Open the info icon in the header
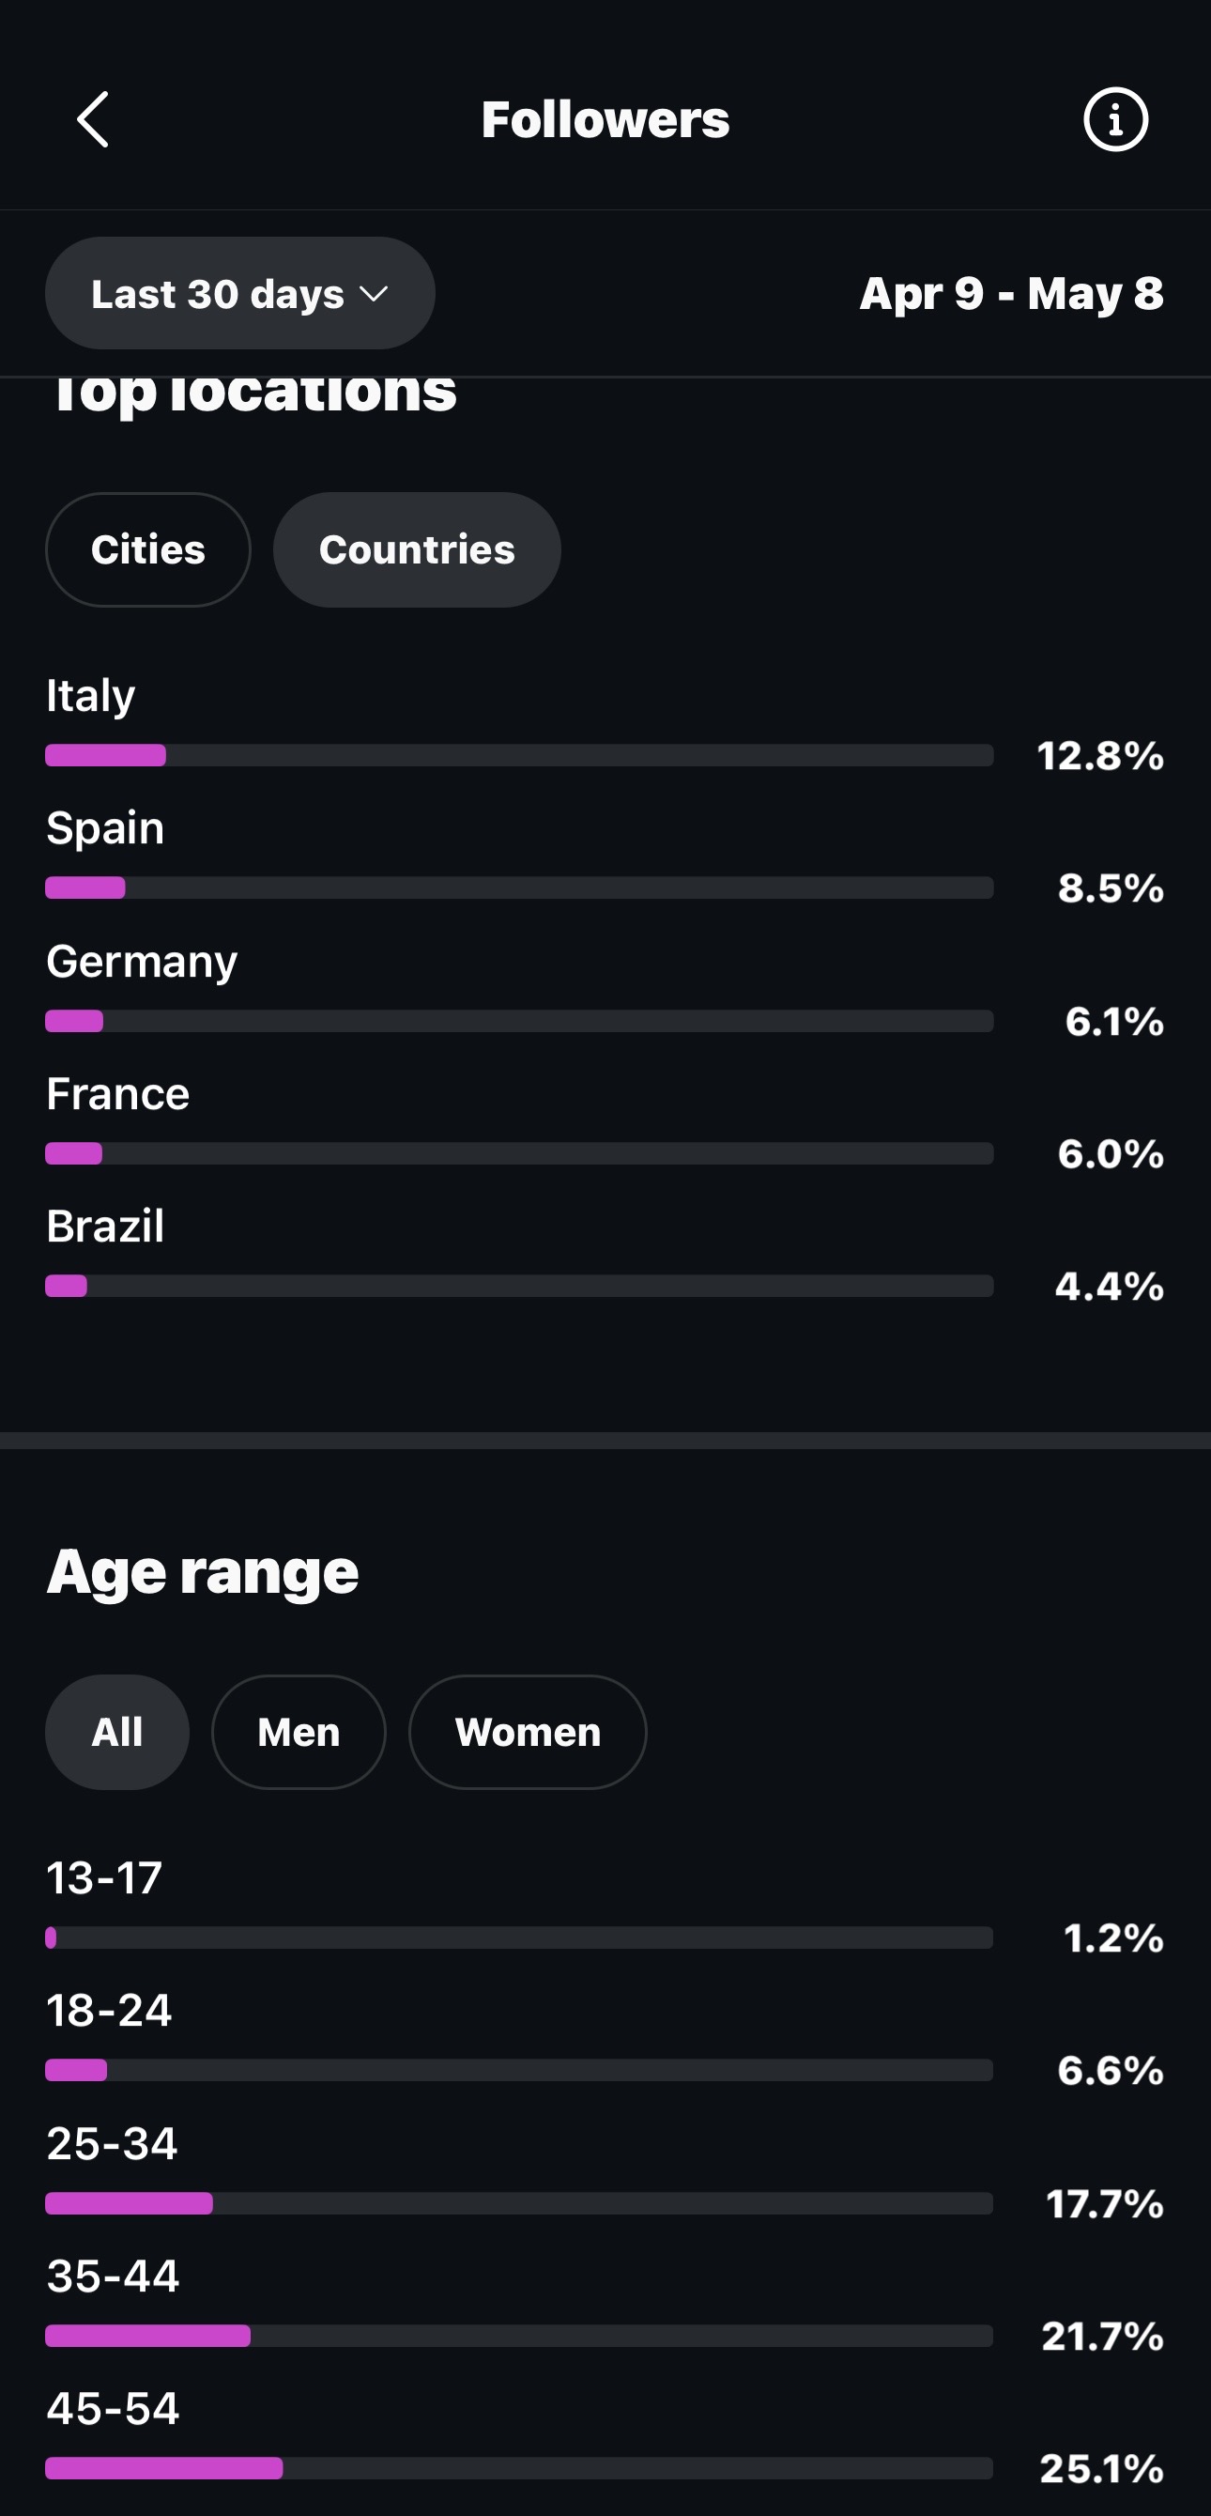The height and width of the screenshot is (2516, 1211). tap(1115, 120)
